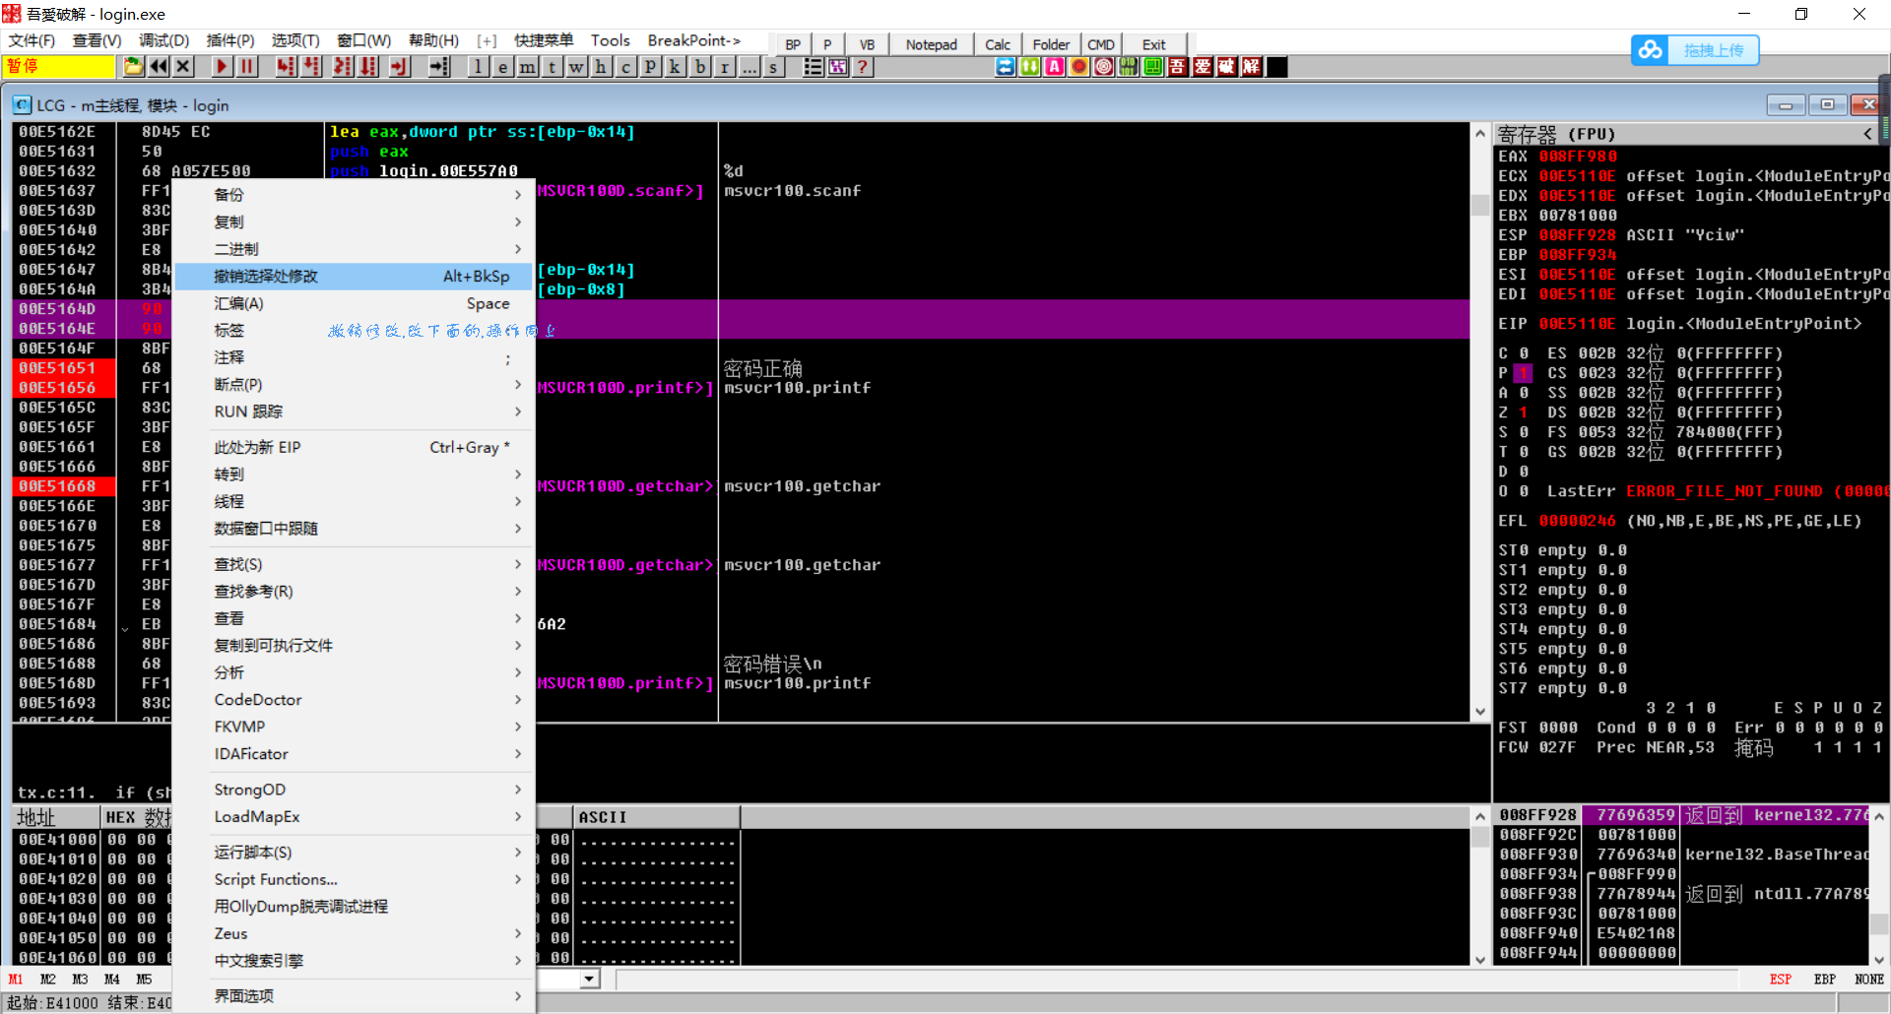The image size is (1891, 1014).
Task: Open memory map with the 'm' icon
Action: [x=528, y=66]
